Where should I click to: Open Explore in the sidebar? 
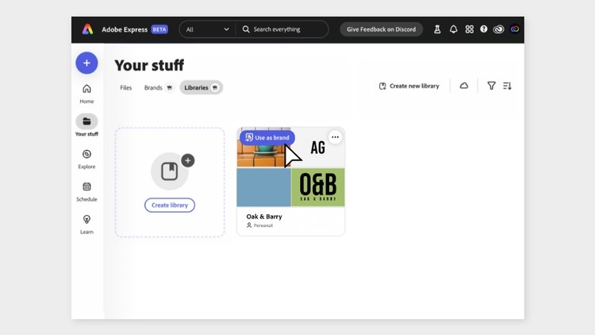click(x=86, y=159)
